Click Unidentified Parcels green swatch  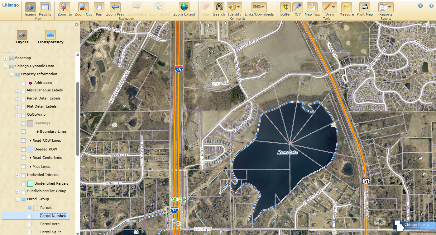30,183
